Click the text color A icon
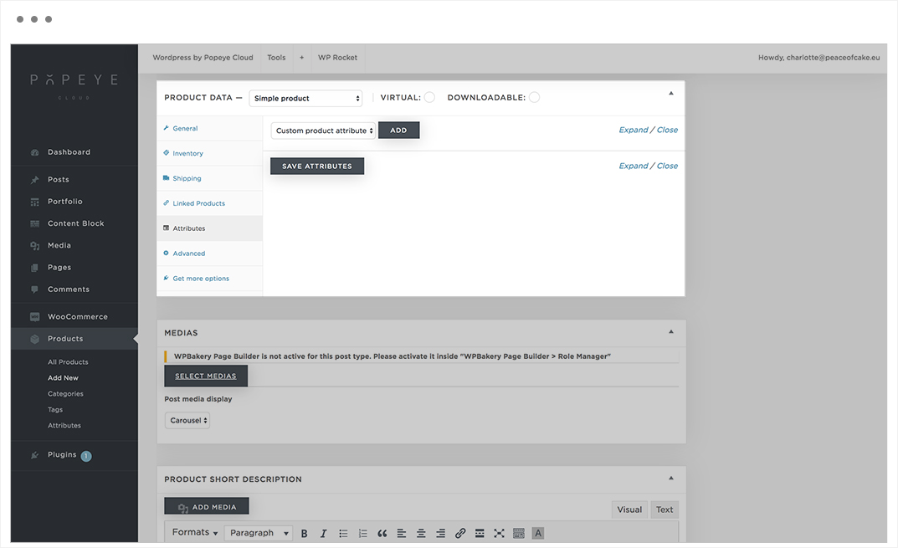 (x=538, y=534)
